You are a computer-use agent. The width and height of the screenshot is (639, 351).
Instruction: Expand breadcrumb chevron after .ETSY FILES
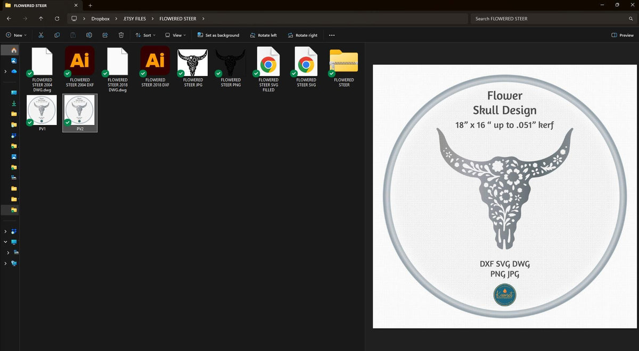(x=152, y=19)
